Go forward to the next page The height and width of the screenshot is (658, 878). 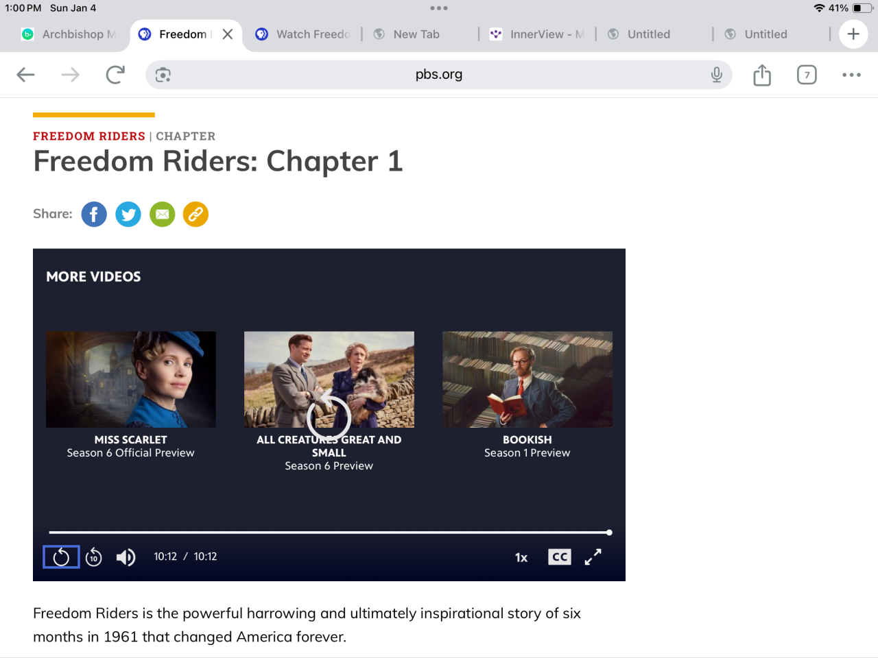(70, 75)
